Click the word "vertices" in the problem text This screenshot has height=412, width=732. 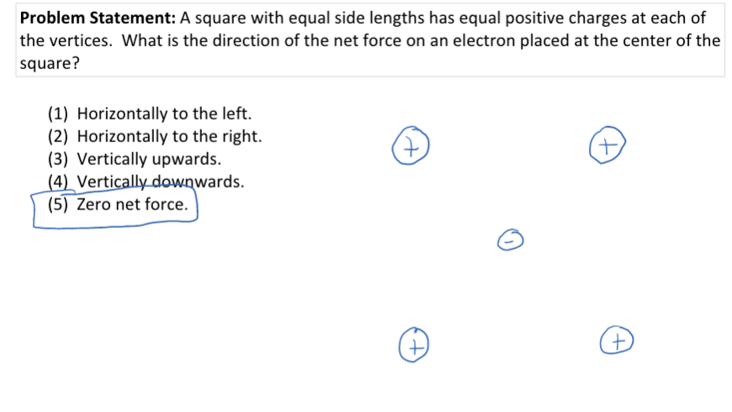[x=75, y=40]
